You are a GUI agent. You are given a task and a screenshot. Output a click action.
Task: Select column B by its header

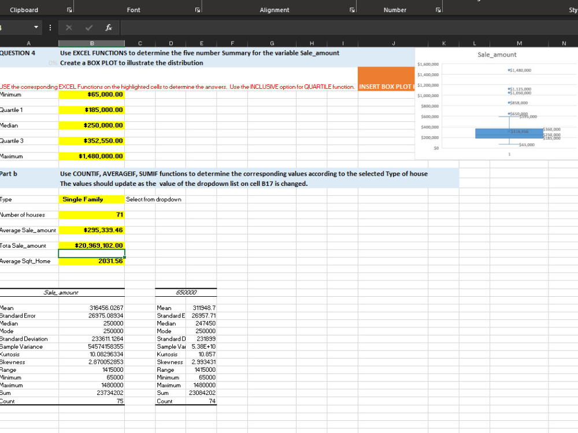pos(91,43)
